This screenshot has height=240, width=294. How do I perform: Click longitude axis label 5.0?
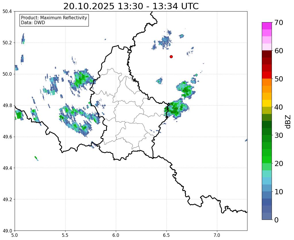tap(15, 235)
